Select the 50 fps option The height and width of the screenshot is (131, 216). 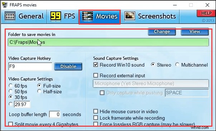click(x=18, y=91)
